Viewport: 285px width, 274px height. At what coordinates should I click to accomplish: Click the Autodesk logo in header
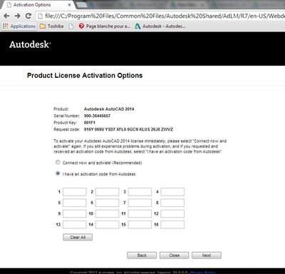30,44
